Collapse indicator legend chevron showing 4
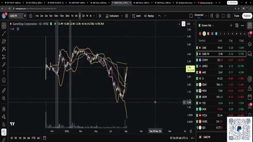Viewport: 253px width, 142px height. 12,29
